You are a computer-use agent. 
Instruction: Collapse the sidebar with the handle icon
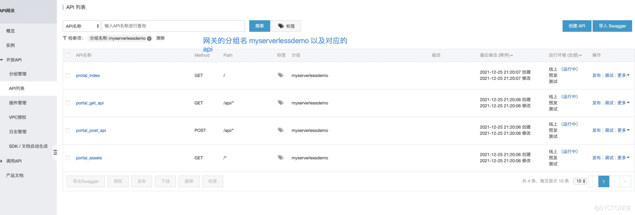pos(55,152)
